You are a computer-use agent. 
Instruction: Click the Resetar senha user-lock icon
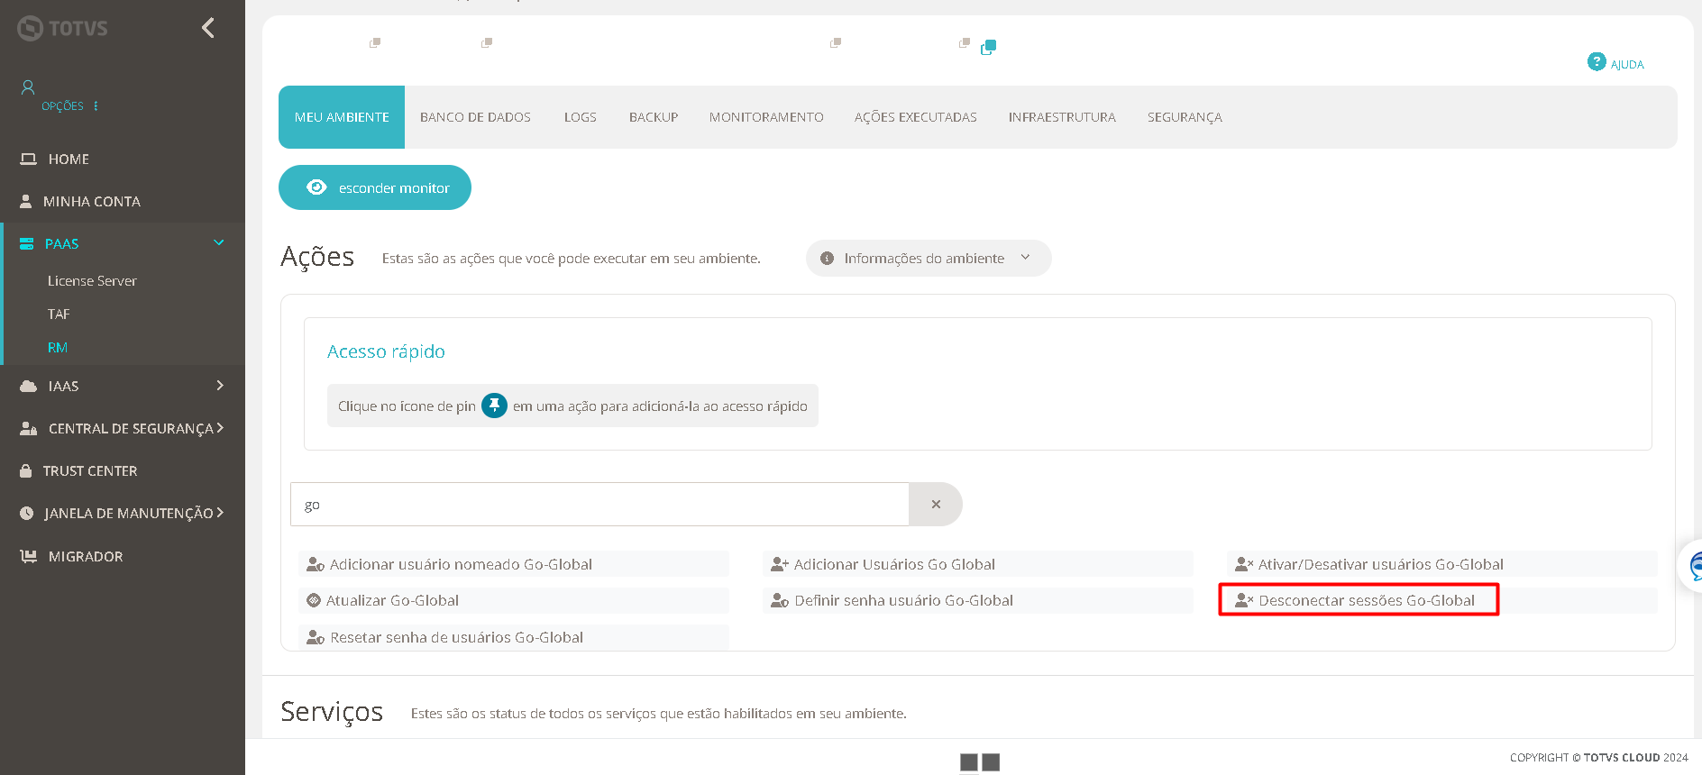click(x=316, y=637)
